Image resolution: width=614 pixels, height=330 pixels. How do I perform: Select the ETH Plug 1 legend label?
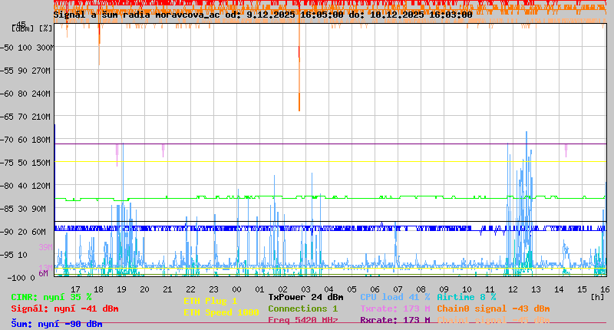click(x=210, y=301)
